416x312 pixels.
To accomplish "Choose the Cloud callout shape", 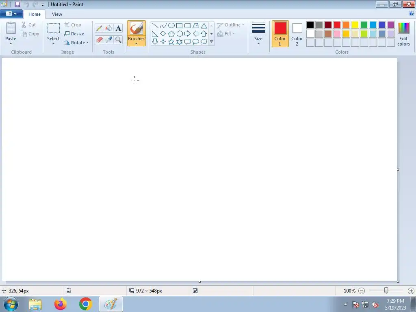I will click(x=204, y=42).
